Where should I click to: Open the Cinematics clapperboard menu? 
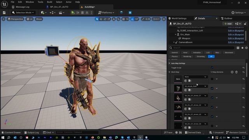[61, 12]
